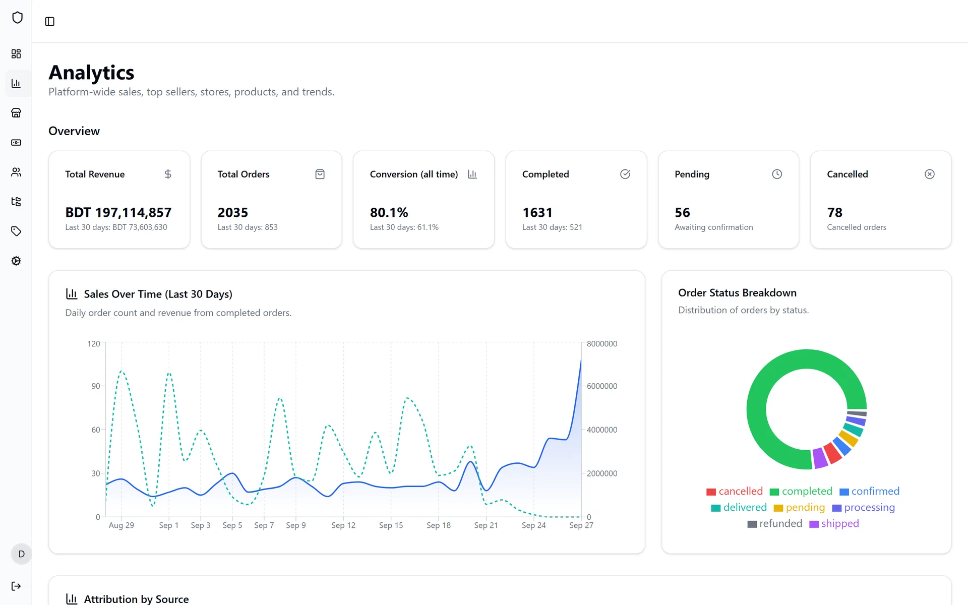Open the payments banknote sidebar icon

(16, 143)
